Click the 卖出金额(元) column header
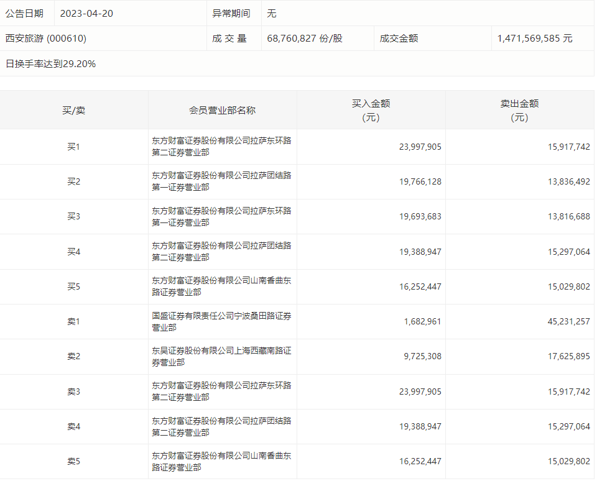Viewport: 597px width, 481px height. coord(519,111)
